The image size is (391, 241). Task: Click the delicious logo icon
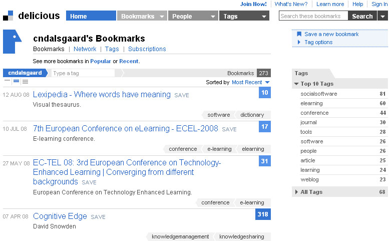coord(8,16)
